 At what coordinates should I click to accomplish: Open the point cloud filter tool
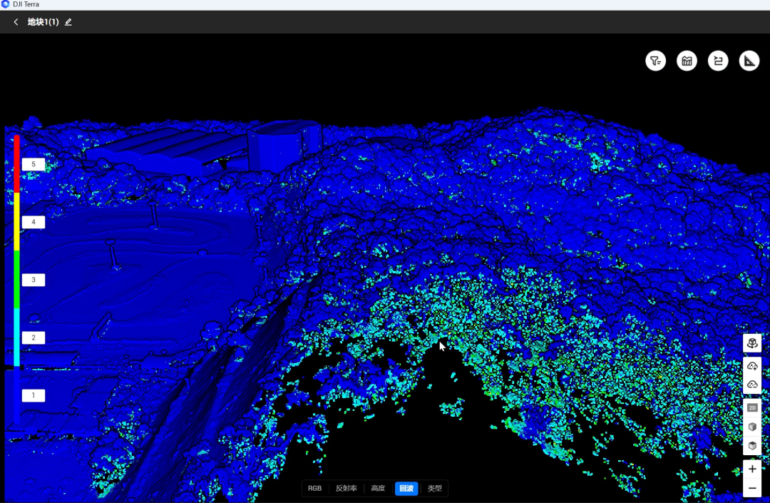[655, 61]
